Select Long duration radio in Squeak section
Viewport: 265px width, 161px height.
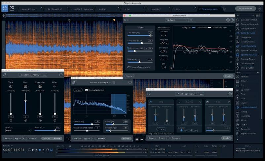coord(191,130)
